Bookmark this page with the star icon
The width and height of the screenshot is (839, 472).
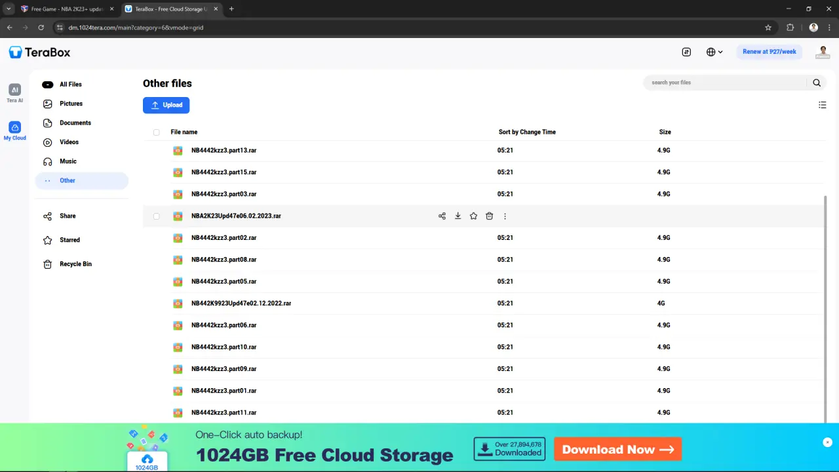coord(768,28)
